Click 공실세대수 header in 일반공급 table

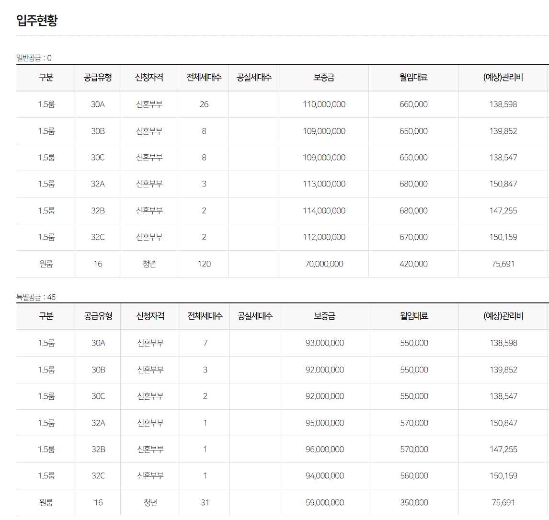[x=254, y=77]
